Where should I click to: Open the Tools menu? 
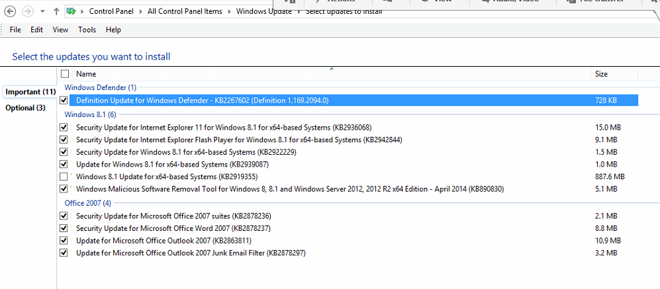[87, 30]
